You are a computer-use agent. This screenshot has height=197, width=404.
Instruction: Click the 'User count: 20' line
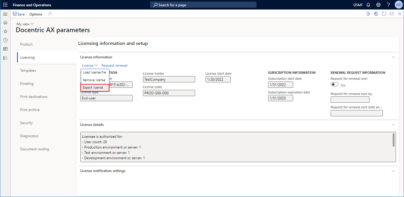tap(95, 142)
